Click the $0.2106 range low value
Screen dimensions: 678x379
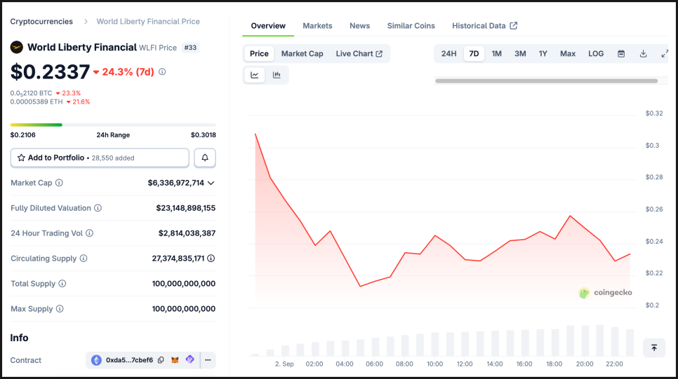click(x=23, y=135)
